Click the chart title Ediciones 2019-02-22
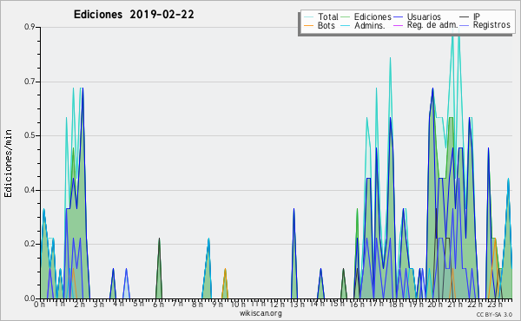Screen dimensions: 521x321 (x=134, y=15)
